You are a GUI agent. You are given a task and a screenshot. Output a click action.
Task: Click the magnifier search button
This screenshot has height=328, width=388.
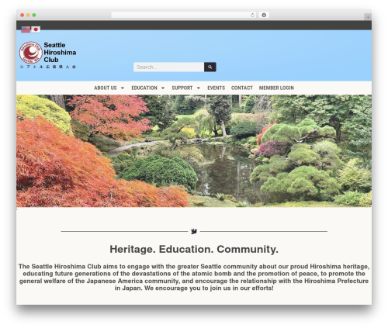pos(210,67)
